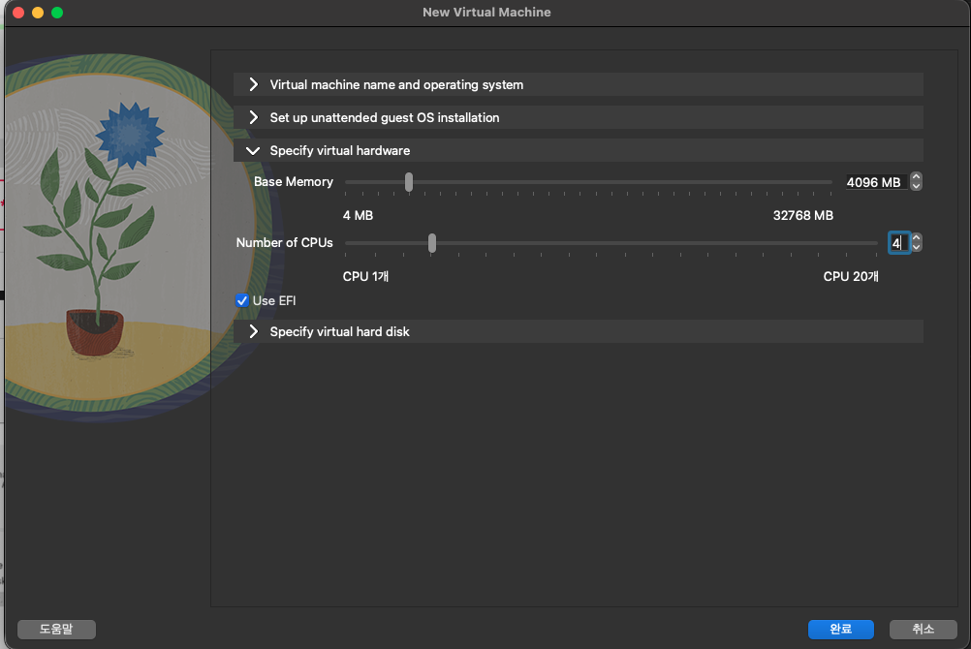The height and width of the screenshot is (649, 971).
Task: Focus the Base Memory 4096 MB field
Action: point(876,182)
